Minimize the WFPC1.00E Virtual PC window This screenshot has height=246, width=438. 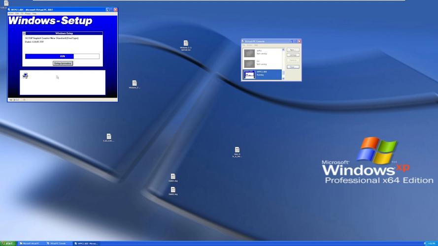click(x=107, y=10)
